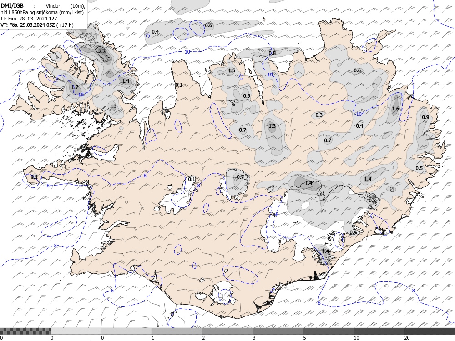Select the gray swatch between 2 and 3
The height and width of the screenshot is (341, 455).
227,331
